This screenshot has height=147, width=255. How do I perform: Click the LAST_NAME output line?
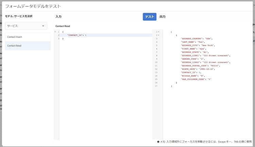pyautogui.click(x=193, y=42)
